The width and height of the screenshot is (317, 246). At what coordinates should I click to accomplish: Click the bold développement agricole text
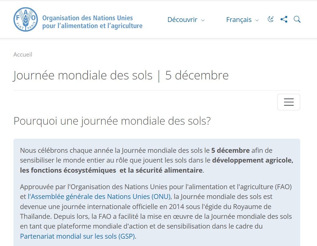coord(253,160)
